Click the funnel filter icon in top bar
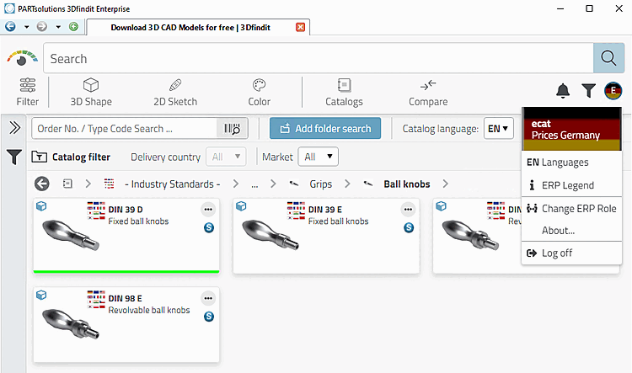Viewport: 632px width, 373px height. (588, 91)
